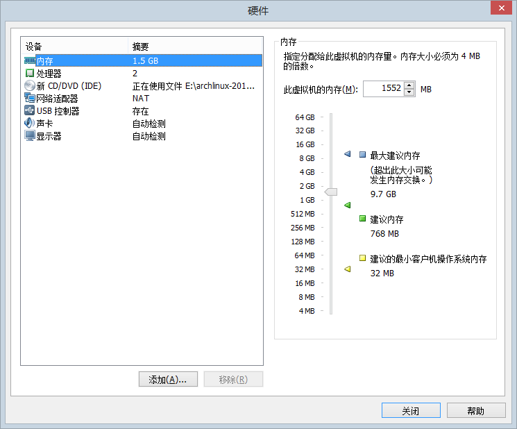The width and height of the screenshot is (517, 429).
Task: Select the USB 控制器 row
Action: pyautogui.click(x=142, y=111)
